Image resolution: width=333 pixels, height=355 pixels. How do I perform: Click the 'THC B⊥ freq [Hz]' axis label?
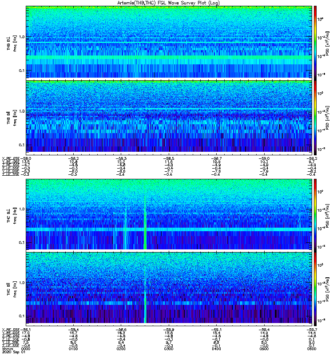tap(12, 215)
